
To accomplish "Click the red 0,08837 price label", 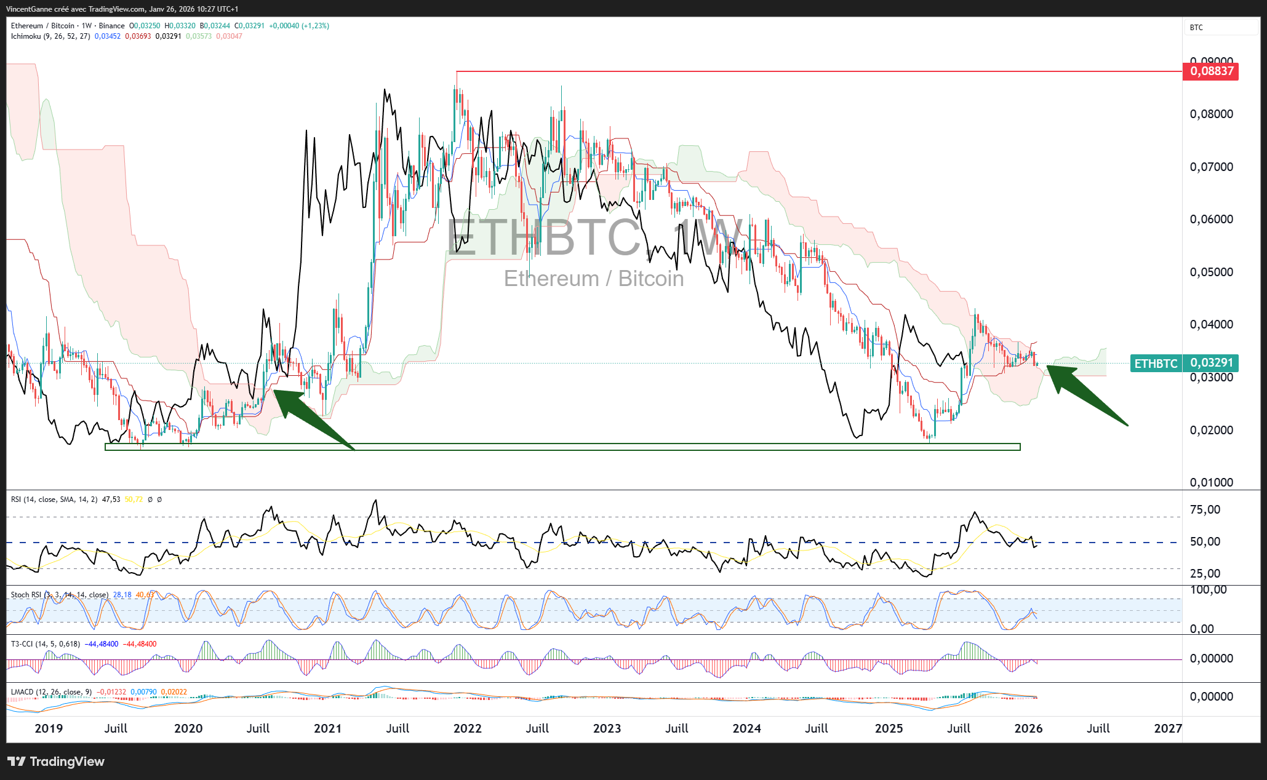I will [1210, 71].
